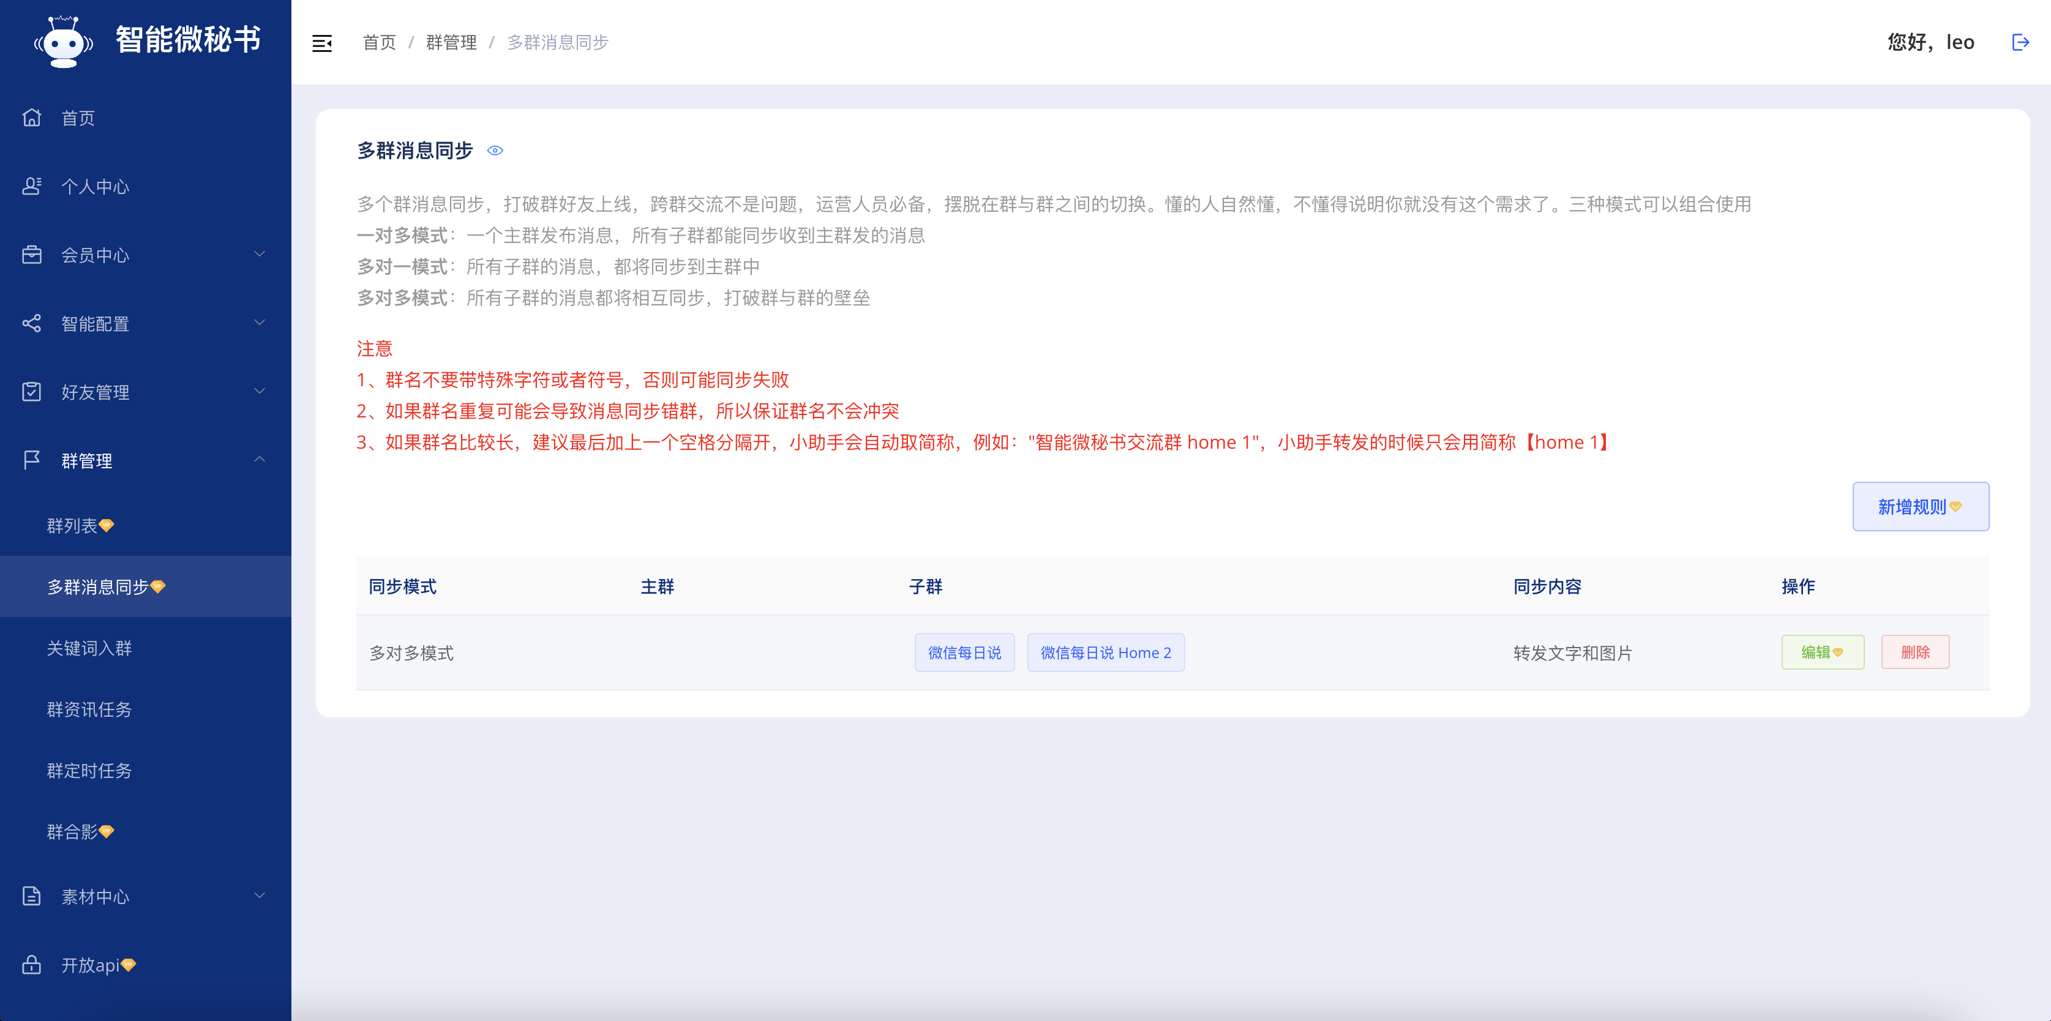Expand the 会员中心 chevron
The height and width of the screenshot is (1021, 2051).
pos(260,254)
